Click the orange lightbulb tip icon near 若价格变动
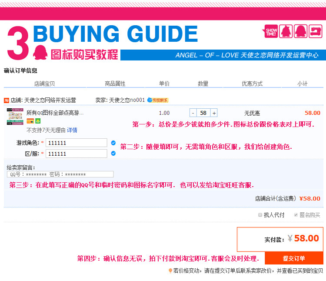 (x=170, y=271)
